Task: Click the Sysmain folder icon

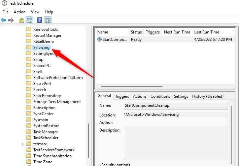Action: click(x=29, y=119)
